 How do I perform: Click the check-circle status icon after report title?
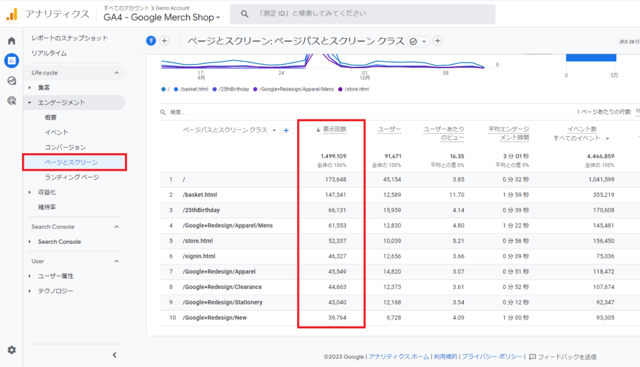tap(413, 41)
